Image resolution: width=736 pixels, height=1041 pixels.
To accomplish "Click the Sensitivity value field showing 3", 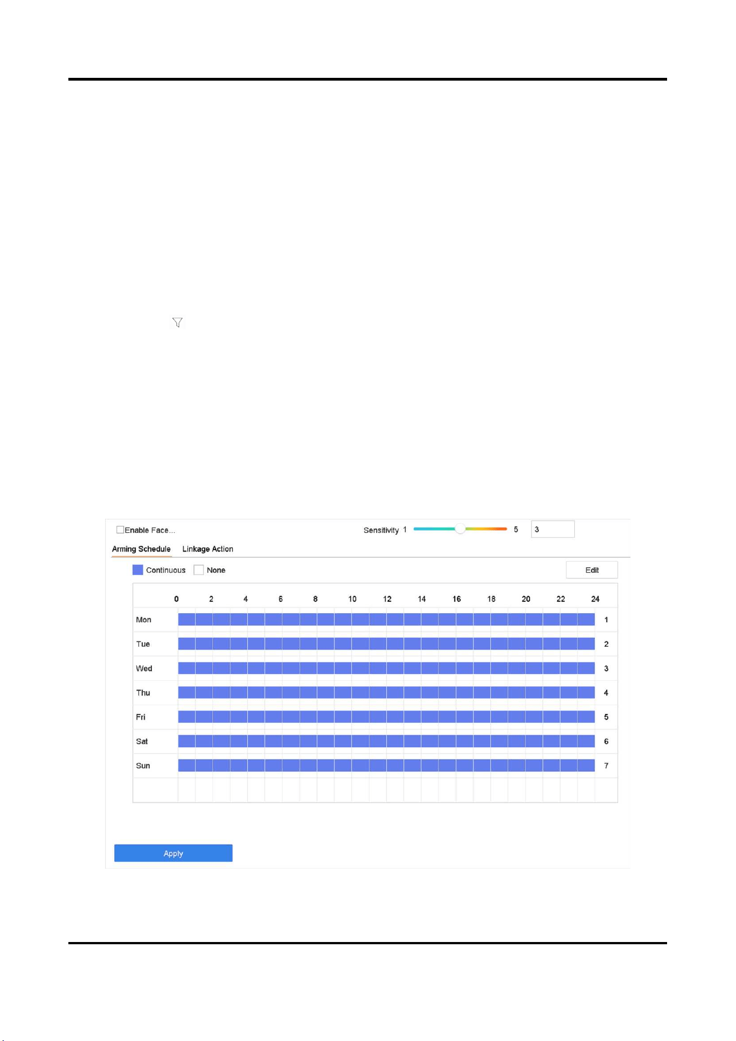I will [553, 529].
